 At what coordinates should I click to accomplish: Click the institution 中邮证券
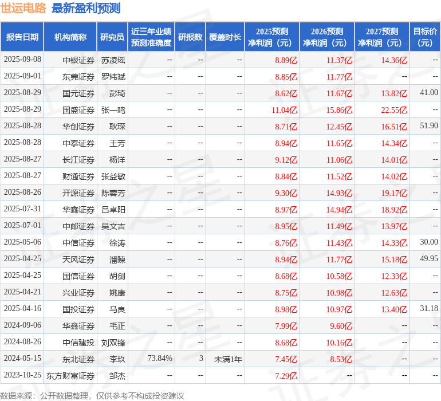point(78,226)
